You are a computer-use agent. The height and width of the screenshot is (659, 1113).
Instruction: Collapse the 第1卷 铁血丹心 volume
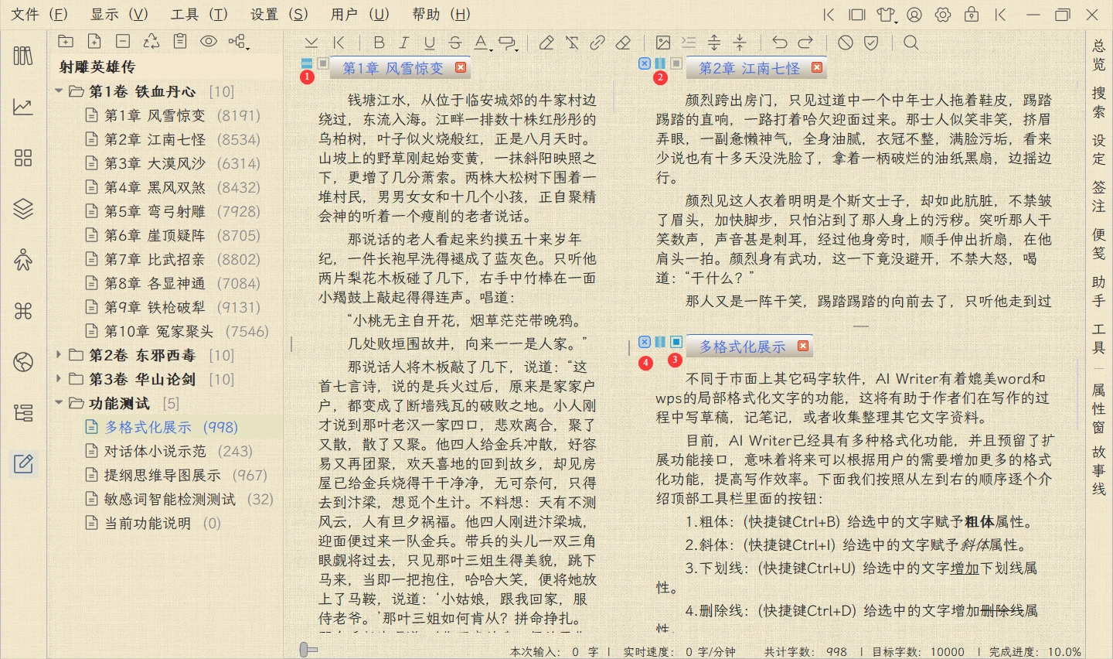click(x=59, y=91)
